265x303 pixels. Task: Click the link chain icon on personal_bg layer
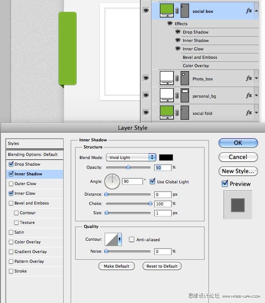coord(177,95)
